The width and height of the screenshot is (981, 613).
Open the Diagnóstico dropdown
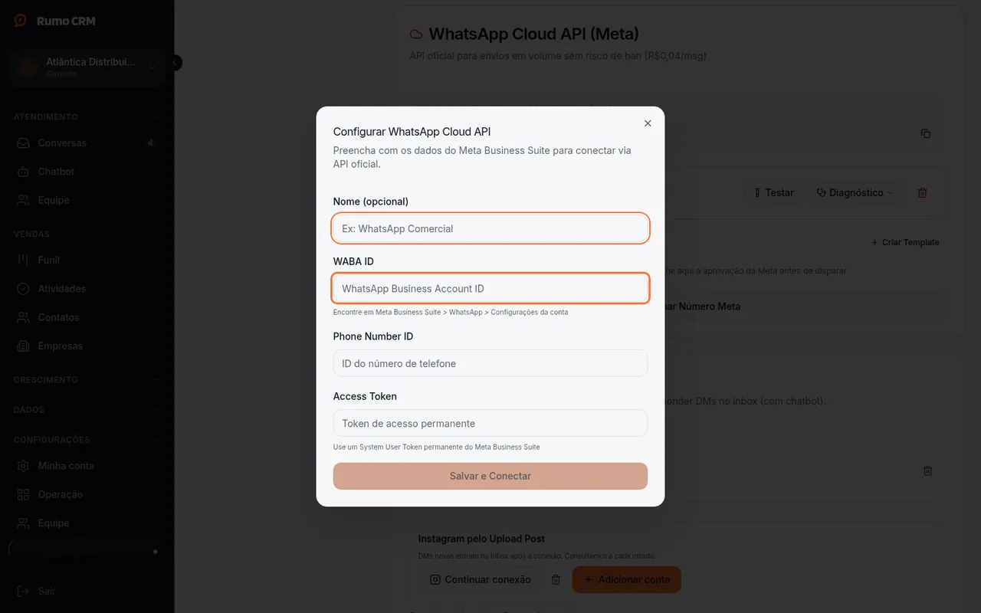click(855, 192)
